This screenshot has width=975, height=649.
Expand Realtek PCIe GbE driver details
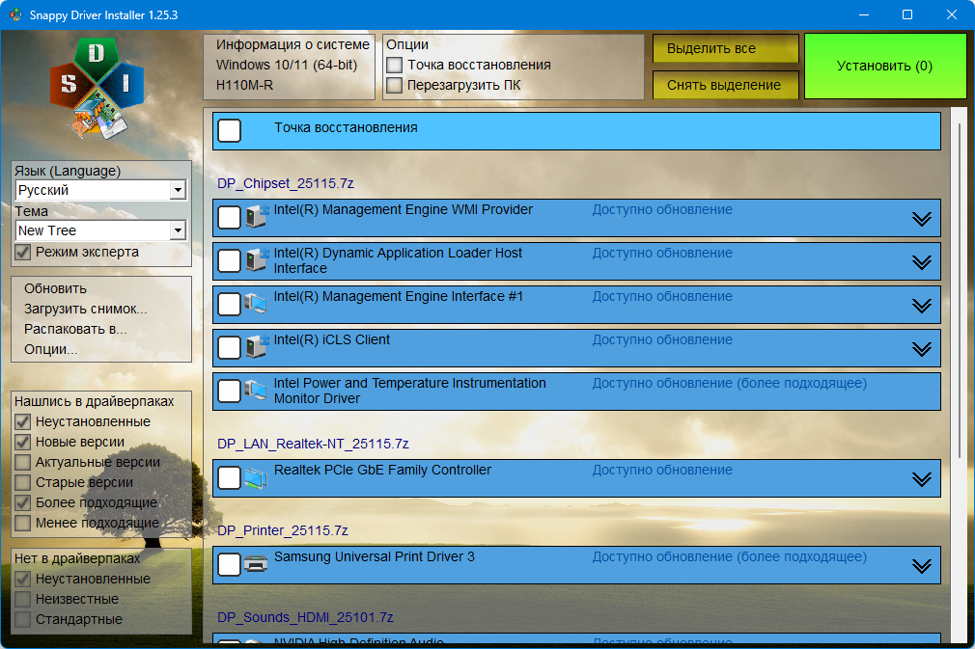click(x=921, y=479)
